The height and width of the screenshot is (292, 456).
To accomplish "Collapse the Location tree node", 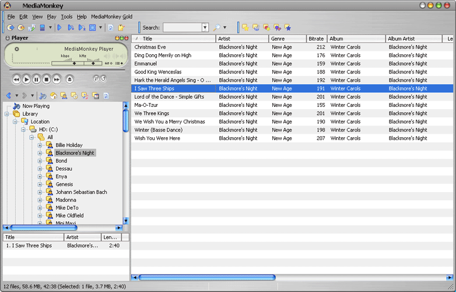I will click(x=15, y=121).
